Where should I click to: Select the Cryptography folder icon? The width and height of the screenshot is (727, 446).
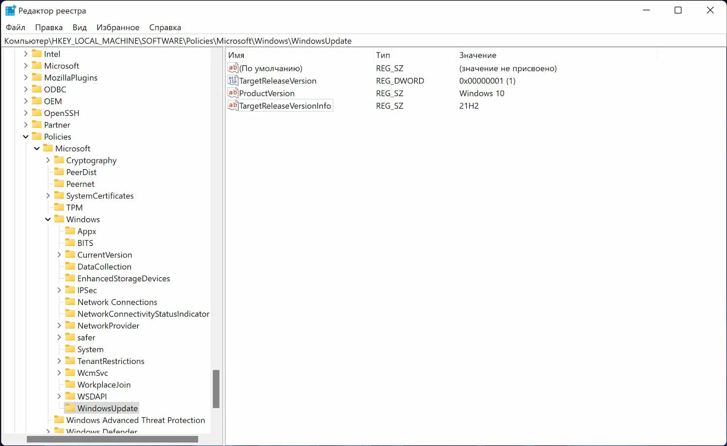tap(59, 159)
